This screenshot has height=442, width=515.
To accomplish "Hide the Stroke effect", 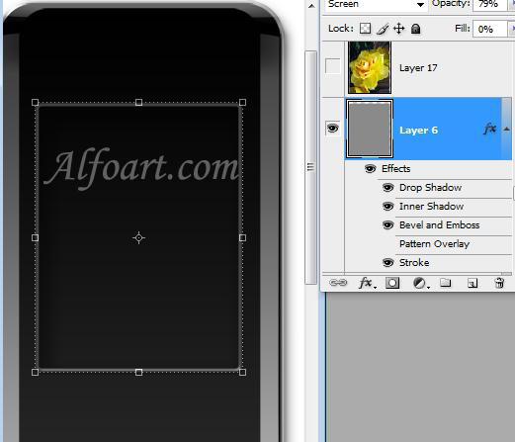I will [x=387, y=263].
